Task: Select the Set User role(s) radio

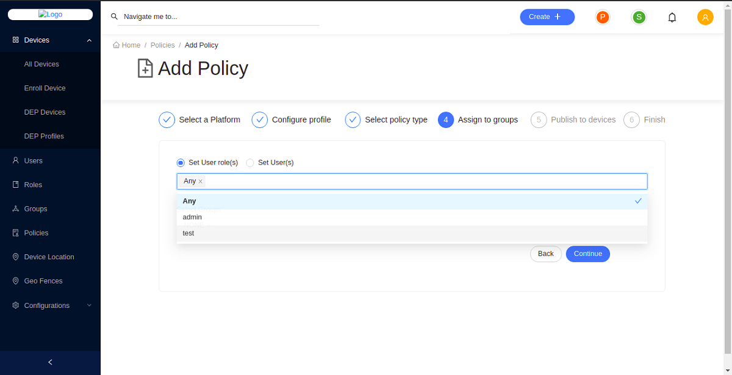Action: tap(181, 163)
